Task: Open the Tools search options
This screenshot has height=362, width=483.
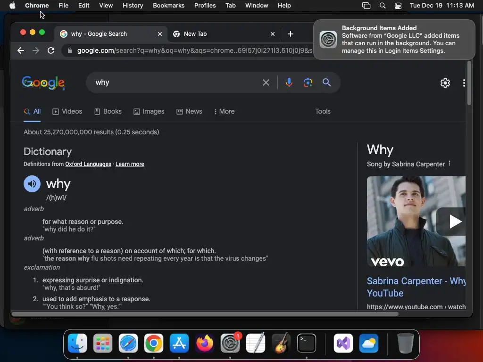Action: pos(323,111)
